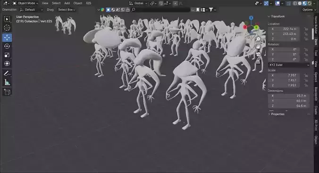
Task: Switch to the 3D-Print sidebar tab
Action: click(316, 125)
